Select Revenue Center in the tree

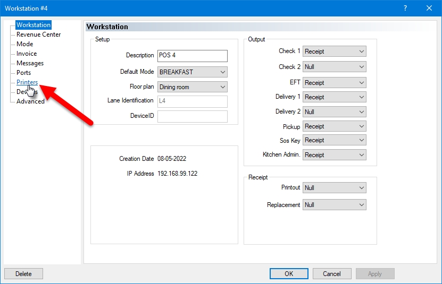38,35
